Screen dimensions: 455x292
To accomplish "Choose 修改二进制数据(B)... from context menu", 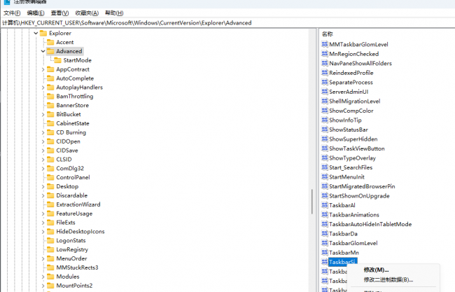I will [388, 280].
